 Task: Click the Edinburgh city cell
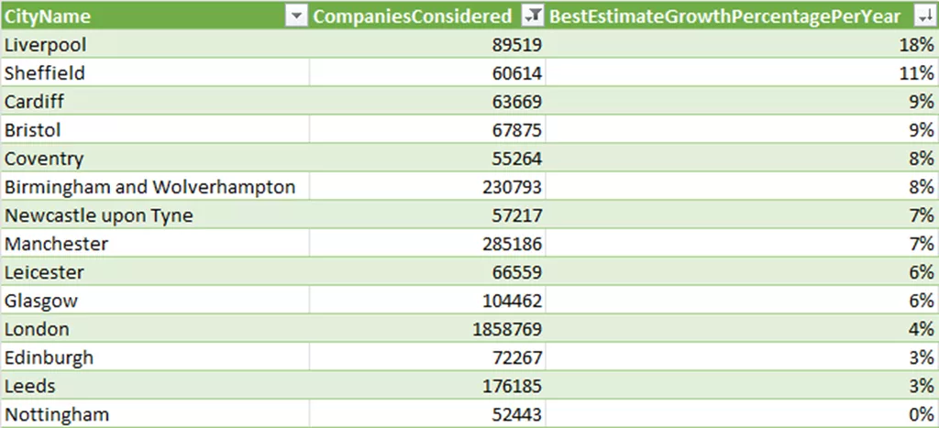click(154, 358)
